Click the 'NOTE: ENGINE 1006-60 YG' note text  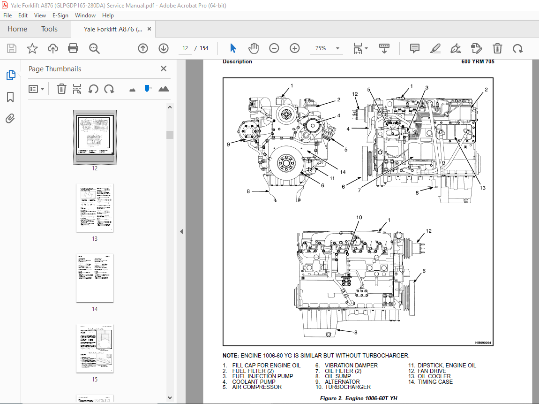(316, 356)
